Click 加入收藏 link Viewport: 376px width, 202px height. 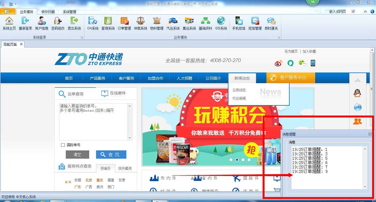coord(309,51)
